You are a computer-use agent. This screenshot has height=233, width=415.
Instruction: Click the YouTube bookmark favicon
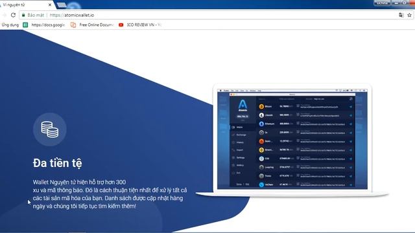[121, 25]
